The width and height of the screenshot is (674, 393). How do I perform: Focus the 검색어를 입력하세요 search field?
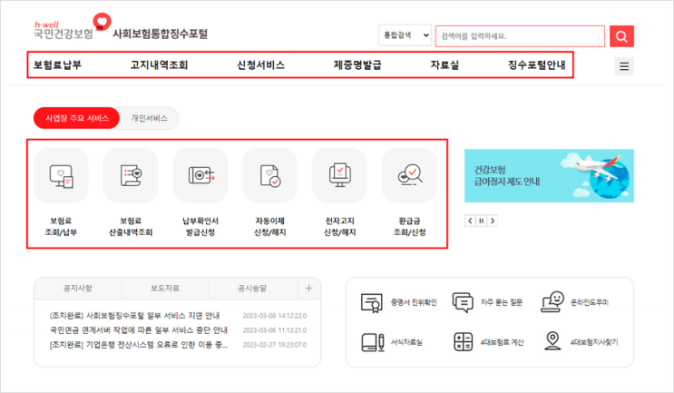point(520,36)
